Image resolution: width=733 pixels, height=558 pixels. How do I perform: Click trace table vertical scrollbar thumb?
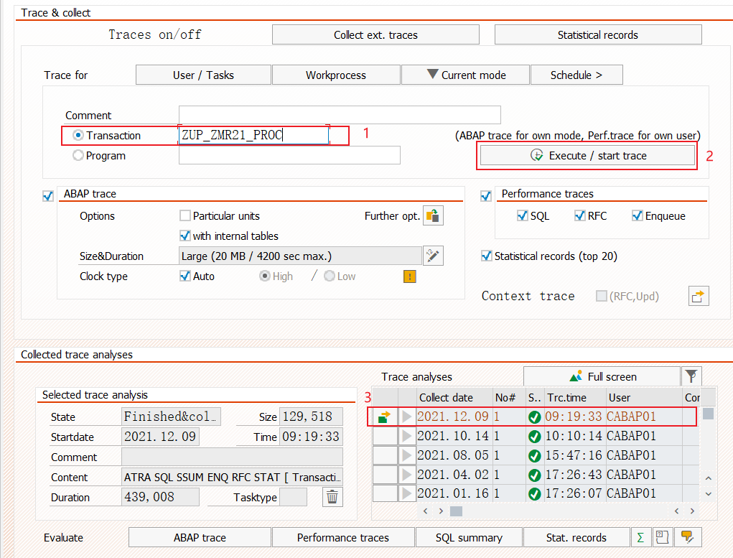pyautogui.click(x=708, y=414)
